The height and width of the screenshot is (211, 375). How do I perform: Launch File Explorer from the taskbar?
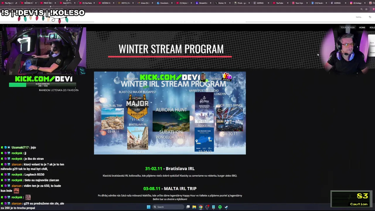tap(194, 207)
